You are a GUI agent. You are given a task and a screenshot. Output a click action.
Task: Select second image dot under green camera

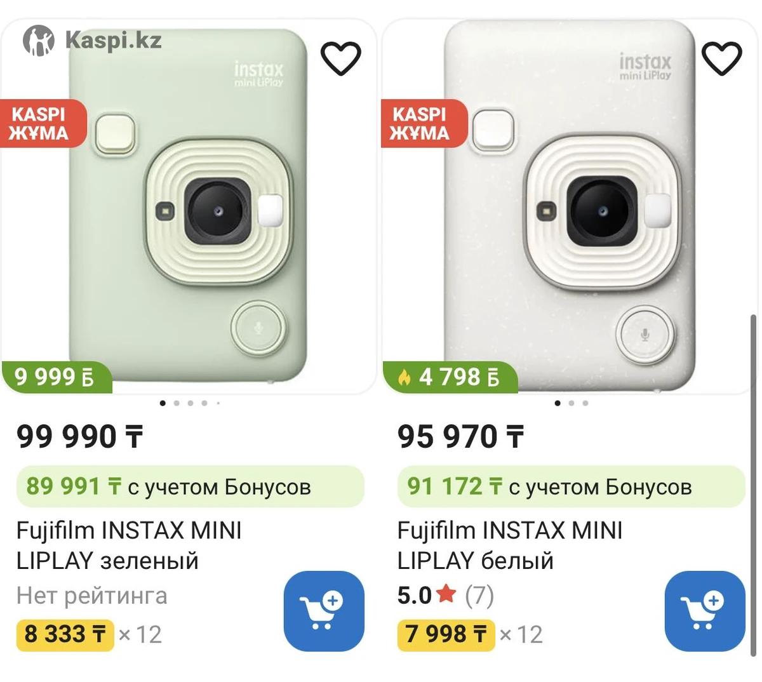[x=177, y=403]
